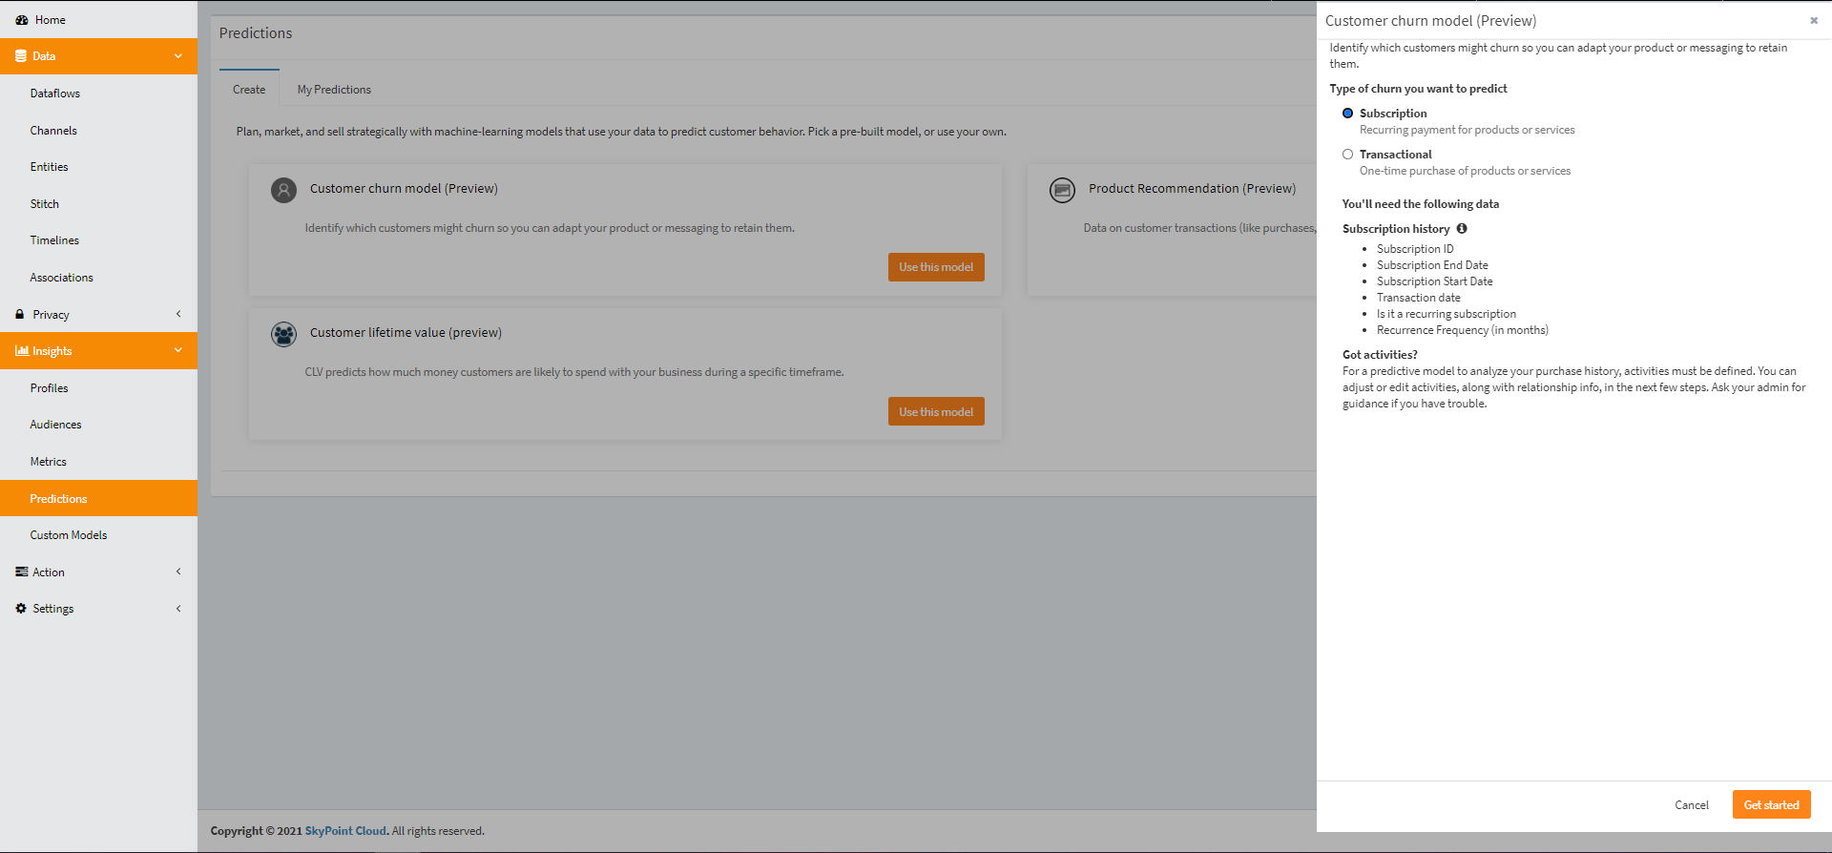
Task: Select the Transactional churn type radio
Action: (1347, 155)
